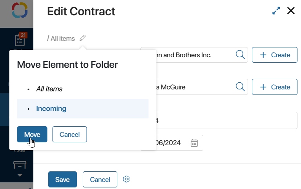Viewport: 301px width, 189px height.
Task: Open the archive drawer sidebar icon
Action: point(20,165)
